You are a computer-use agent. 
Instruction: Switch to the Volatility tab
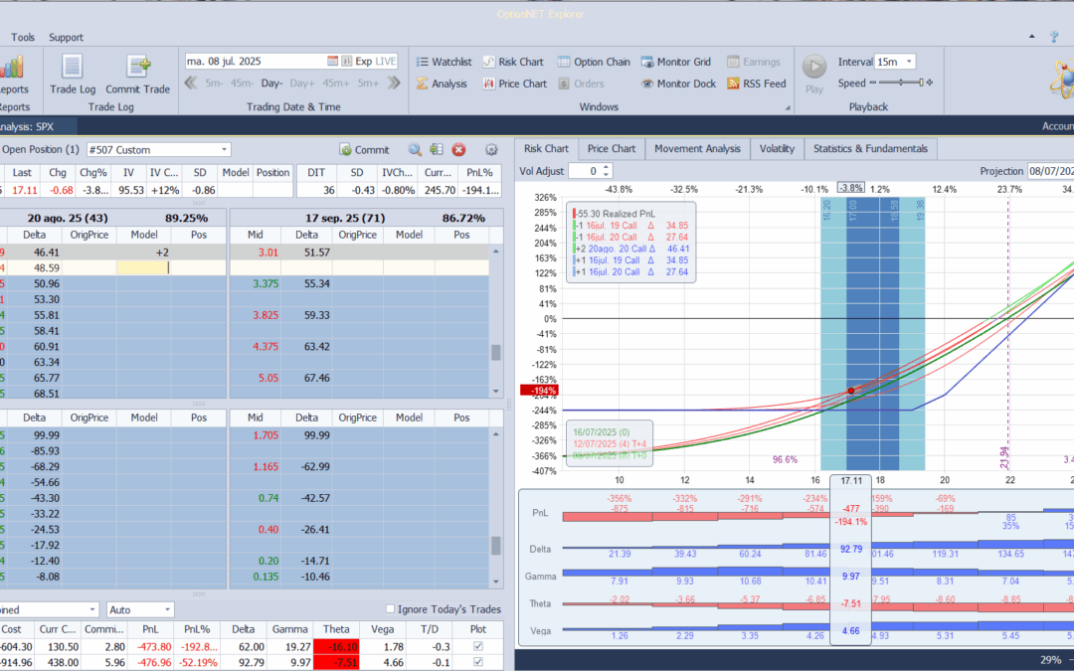777,148
